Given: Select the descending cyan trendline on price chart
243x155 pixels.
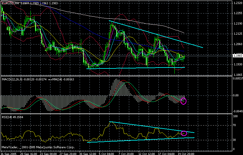Looking at the screenshot, I should [x=156, y=34].
